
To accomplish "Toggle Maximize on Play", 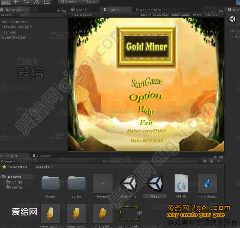I will point(155,15).
